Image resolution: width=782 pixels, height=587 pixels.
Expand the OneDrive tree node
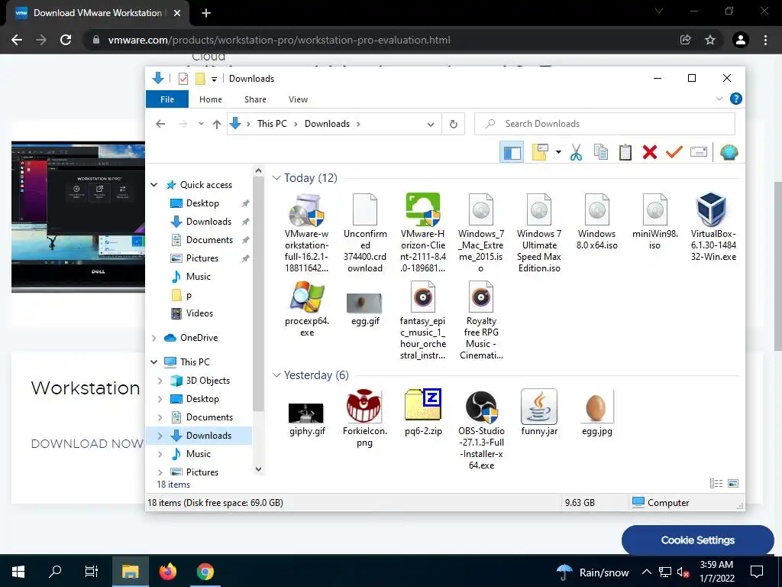click(x=154, y=338)
